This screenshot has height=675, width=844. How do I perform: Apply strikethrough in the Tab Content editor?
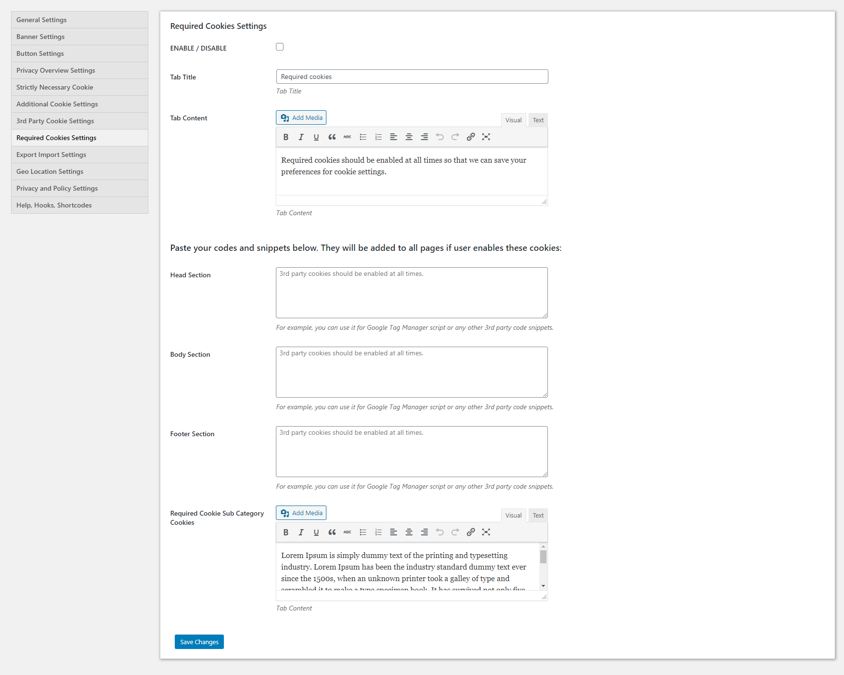click(347, 137)
